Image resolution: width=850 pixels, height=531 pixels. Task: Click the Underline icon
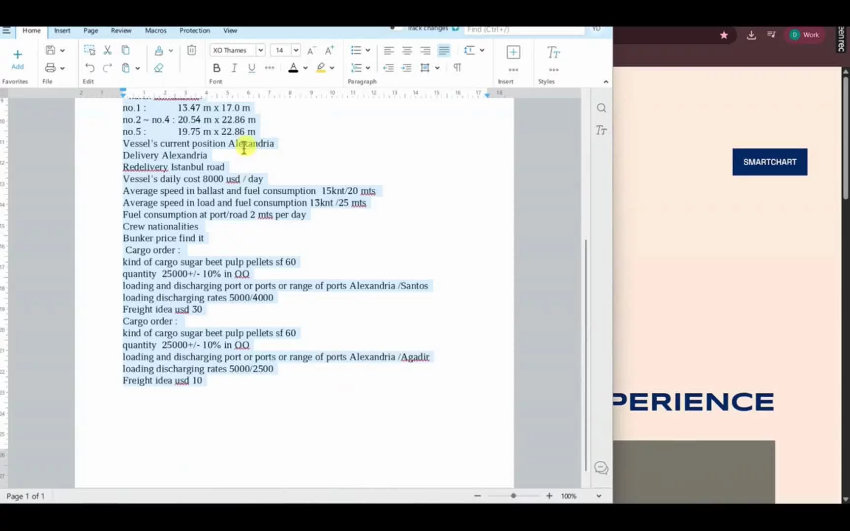252,68
